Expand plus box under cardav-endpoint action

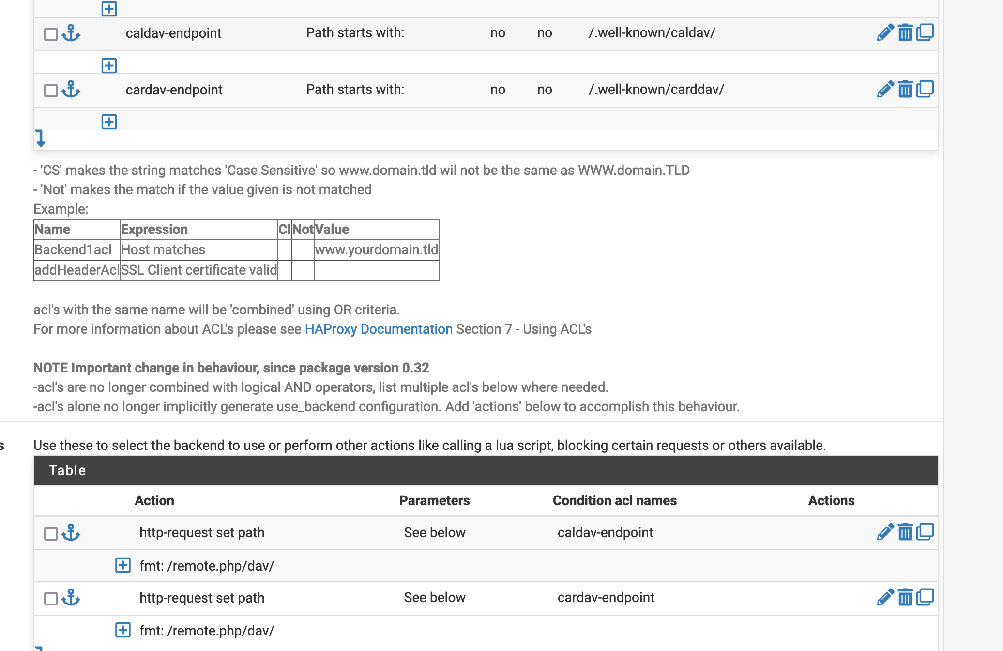(x=123, y=630)
